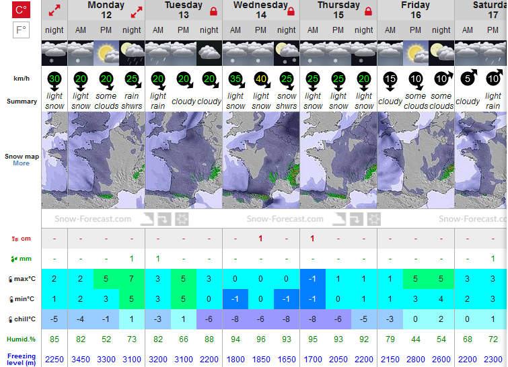Click the Wednesday night snow showers icon
This screenshot has height=367, width=508.
click(x=287, y=53)
